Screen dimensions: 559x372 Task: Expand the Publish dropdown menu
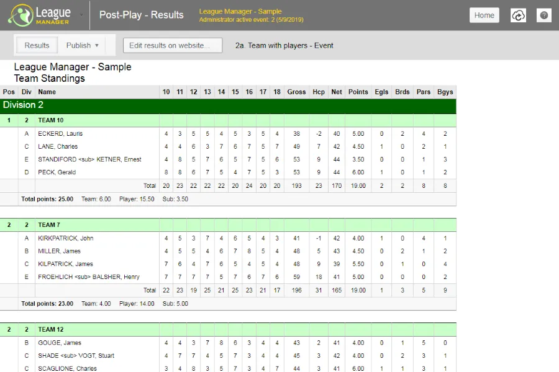point(83,45)
